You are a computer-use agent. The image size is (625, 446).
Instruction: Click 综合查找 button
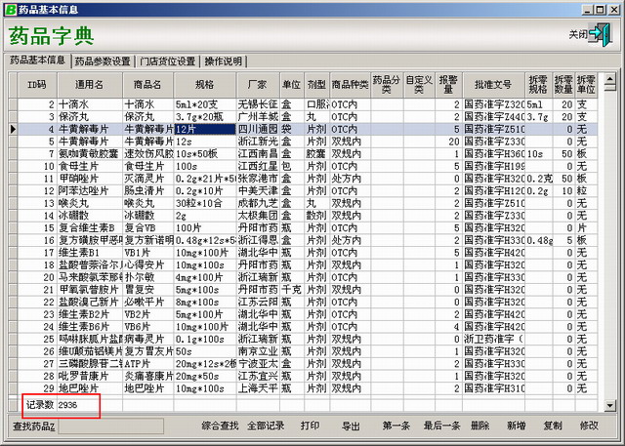pyautogui.click(x=220, y=426)
